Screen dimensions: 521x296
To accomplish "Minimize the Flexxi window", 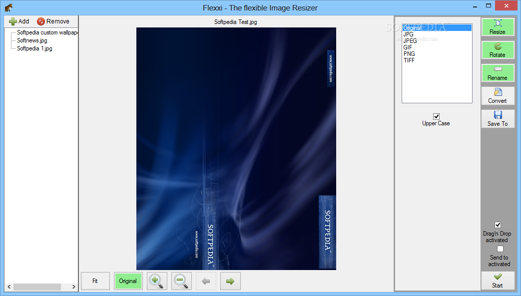I will 475,6.
